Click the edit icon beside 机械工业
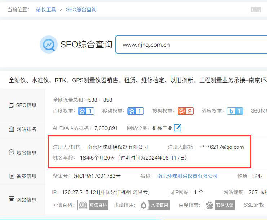This screenshot has width=267, height=220. 178,128
